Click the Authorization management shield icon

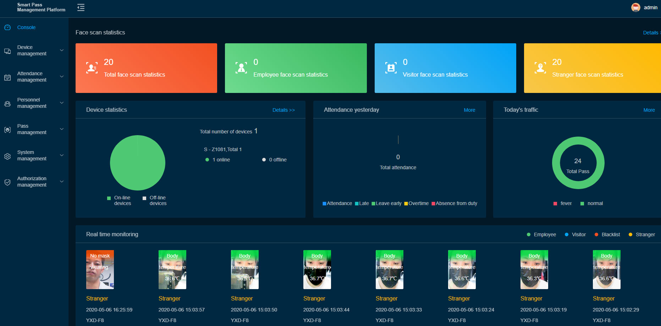(7, 182)
